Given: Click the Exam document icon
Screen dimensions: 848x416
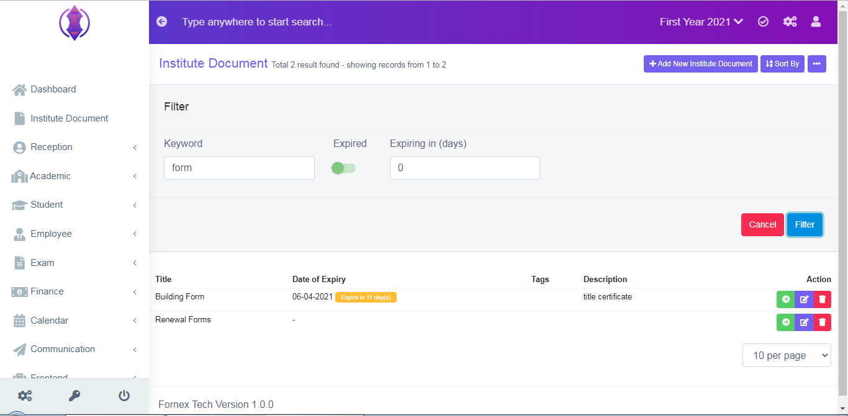Looking at the screenshot, I should [x=20, y=263].
